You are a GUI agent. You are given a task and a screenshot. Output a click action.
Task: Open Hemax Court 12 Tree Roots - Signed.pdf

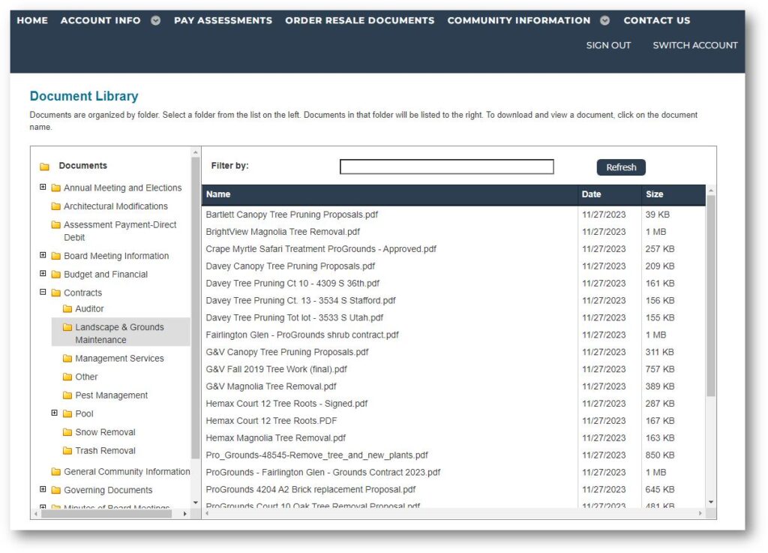(x=286, y=404)
